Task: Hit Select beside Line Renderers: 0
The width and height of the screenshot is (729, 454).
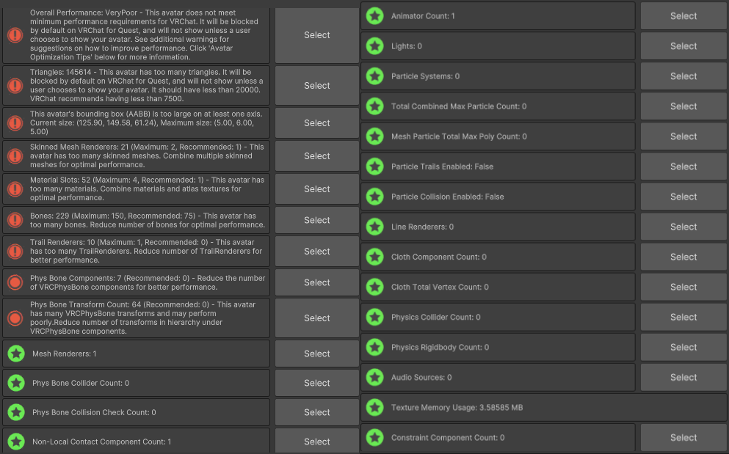Action: [683, 227]
